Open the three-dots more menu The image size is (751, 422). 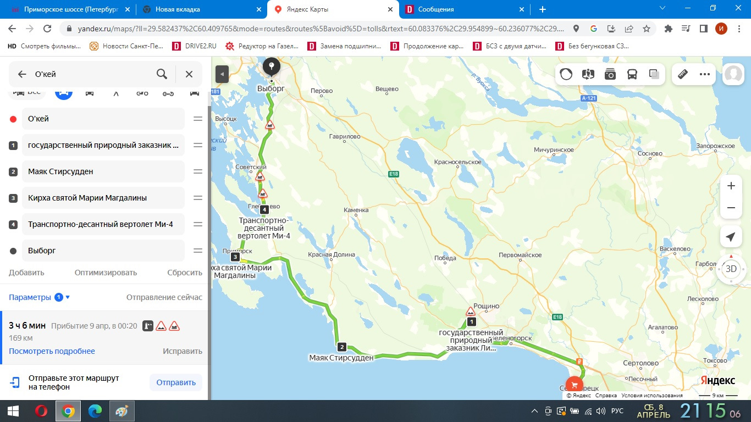(x=705, y=74)
